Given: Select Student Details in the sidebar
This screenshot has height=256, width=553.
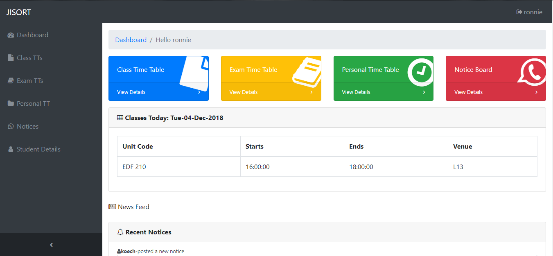Looking at the screenshot, I should (38, 149).
